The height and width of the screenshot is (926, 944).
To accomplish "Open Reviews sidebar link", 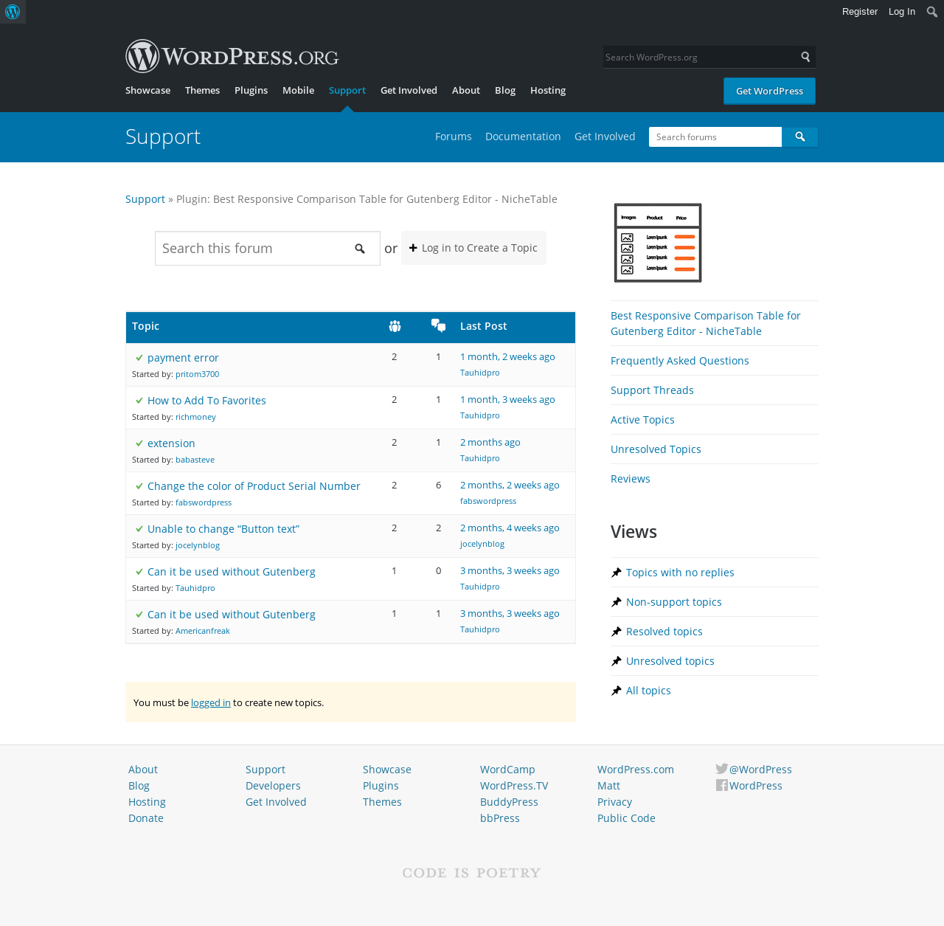I will tap(631, 479).
